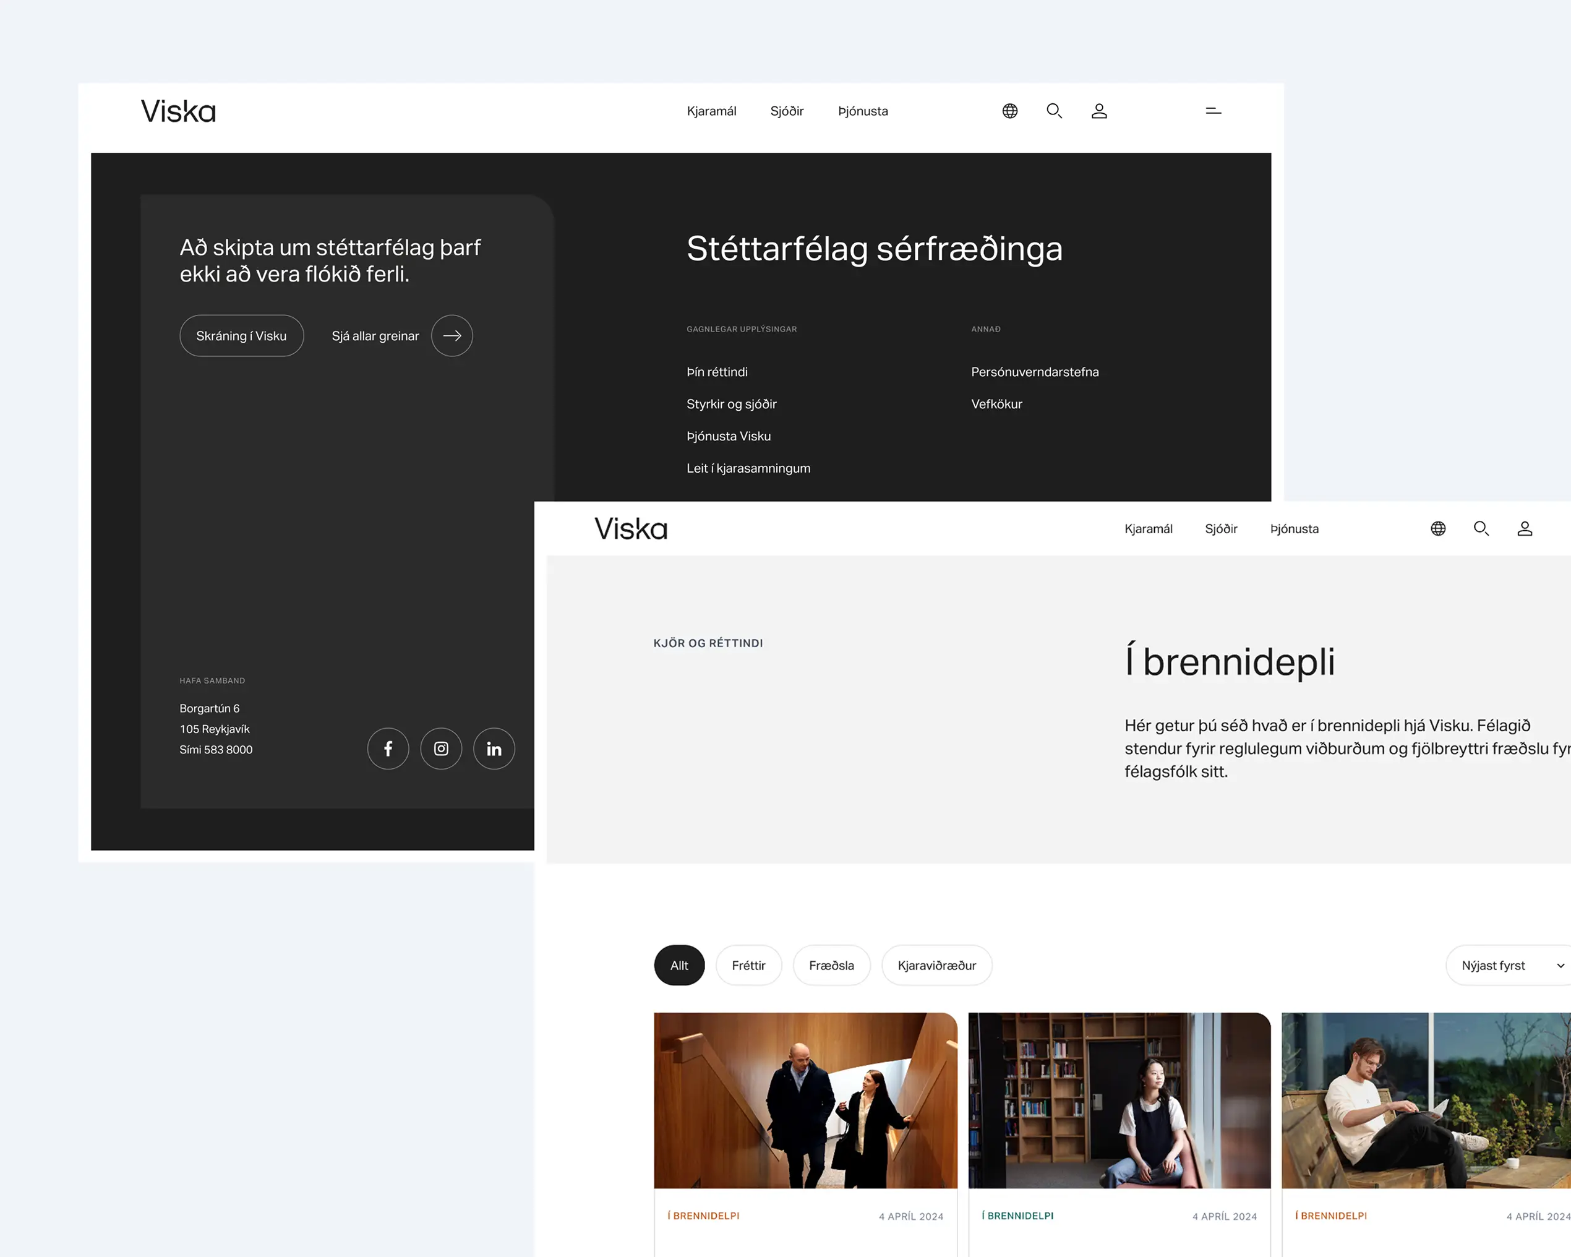Click the user account icon in top header

(x=1099, y=111)
